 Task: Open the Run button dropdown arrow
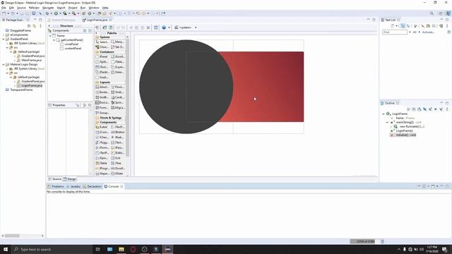(60, 13)
